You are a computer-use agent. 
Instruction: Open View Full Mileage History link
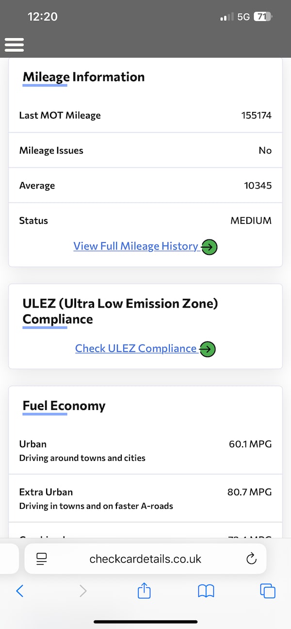(x=136, y=246)
